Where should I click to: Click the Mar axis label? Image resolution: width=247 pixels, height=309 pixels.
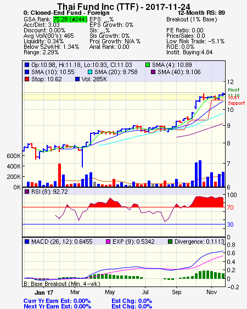point(75,292)
